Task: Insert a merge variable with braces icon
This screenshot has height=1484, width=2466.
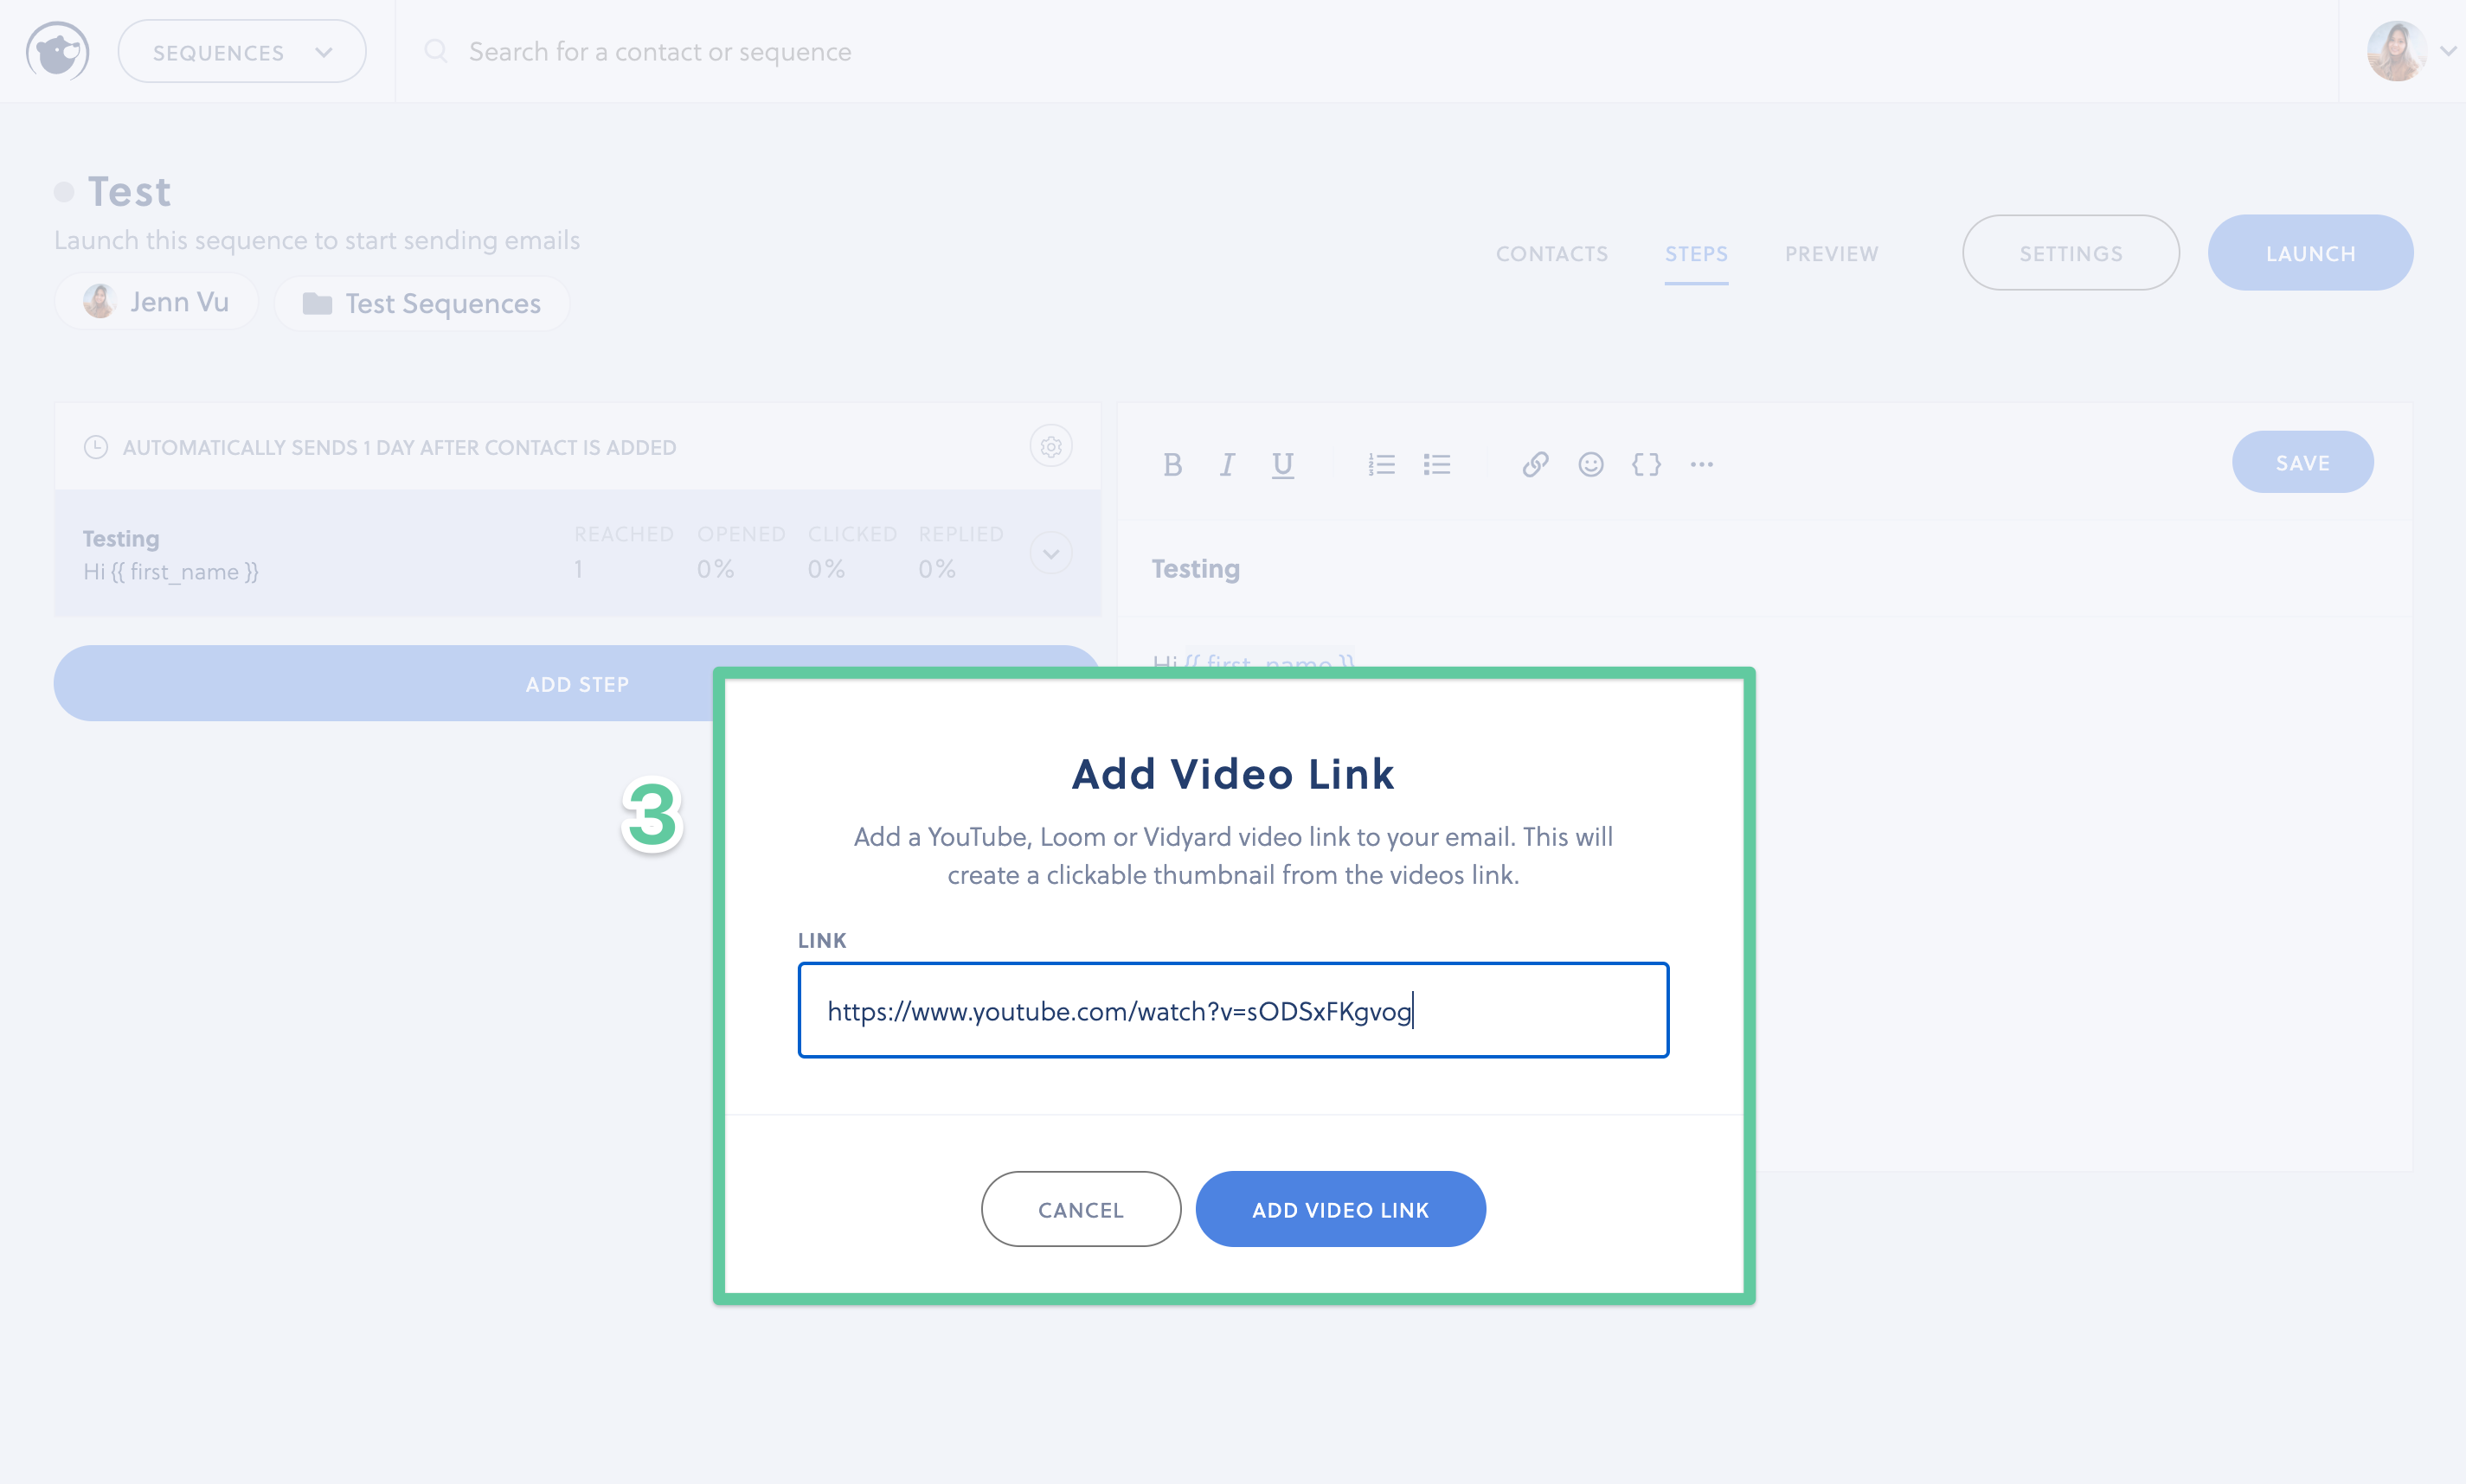Action: click(x=1646, y=464)
